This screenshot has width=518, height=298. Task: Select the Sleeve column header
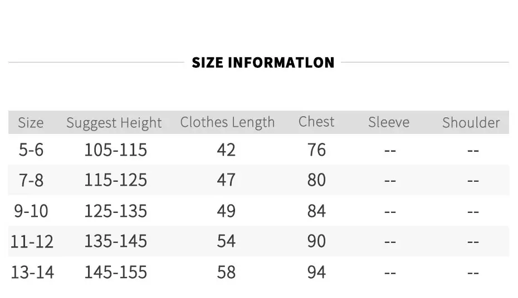389,122
